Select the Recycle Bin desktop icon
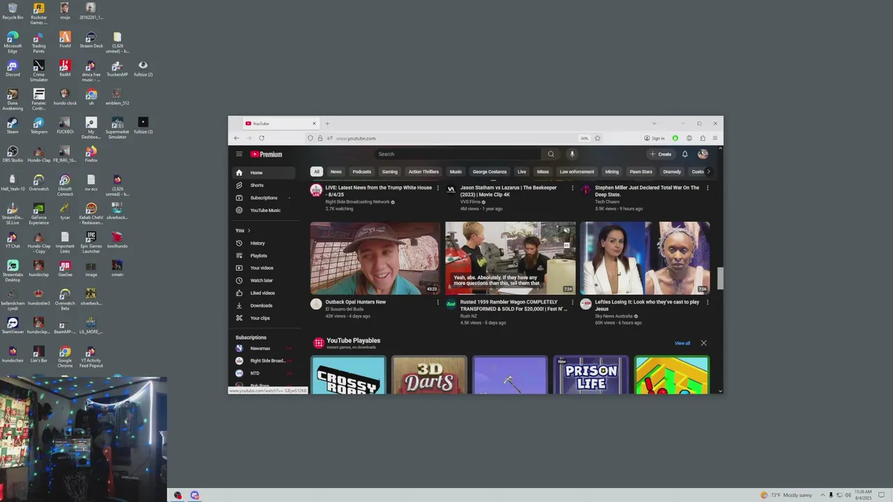893x502 pixels. pyautogui.click(x=13, y=11)
